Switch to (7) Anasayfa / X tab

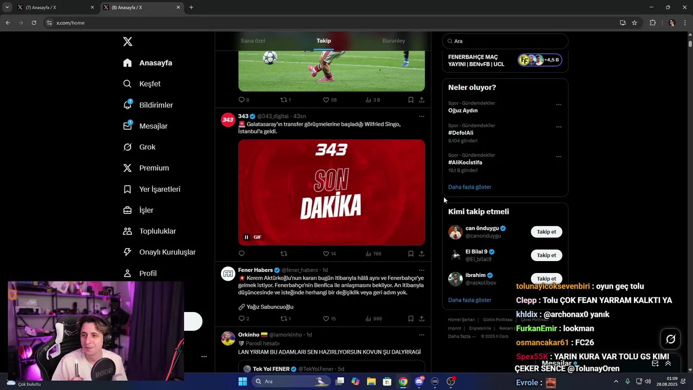click(55, 8)
